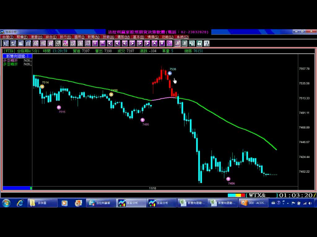Click the blue chart scrollbar at bottom left
Image resolution: width=317 pixels, height=237 pixels.
pyautogui.click(x=17, y=188)
